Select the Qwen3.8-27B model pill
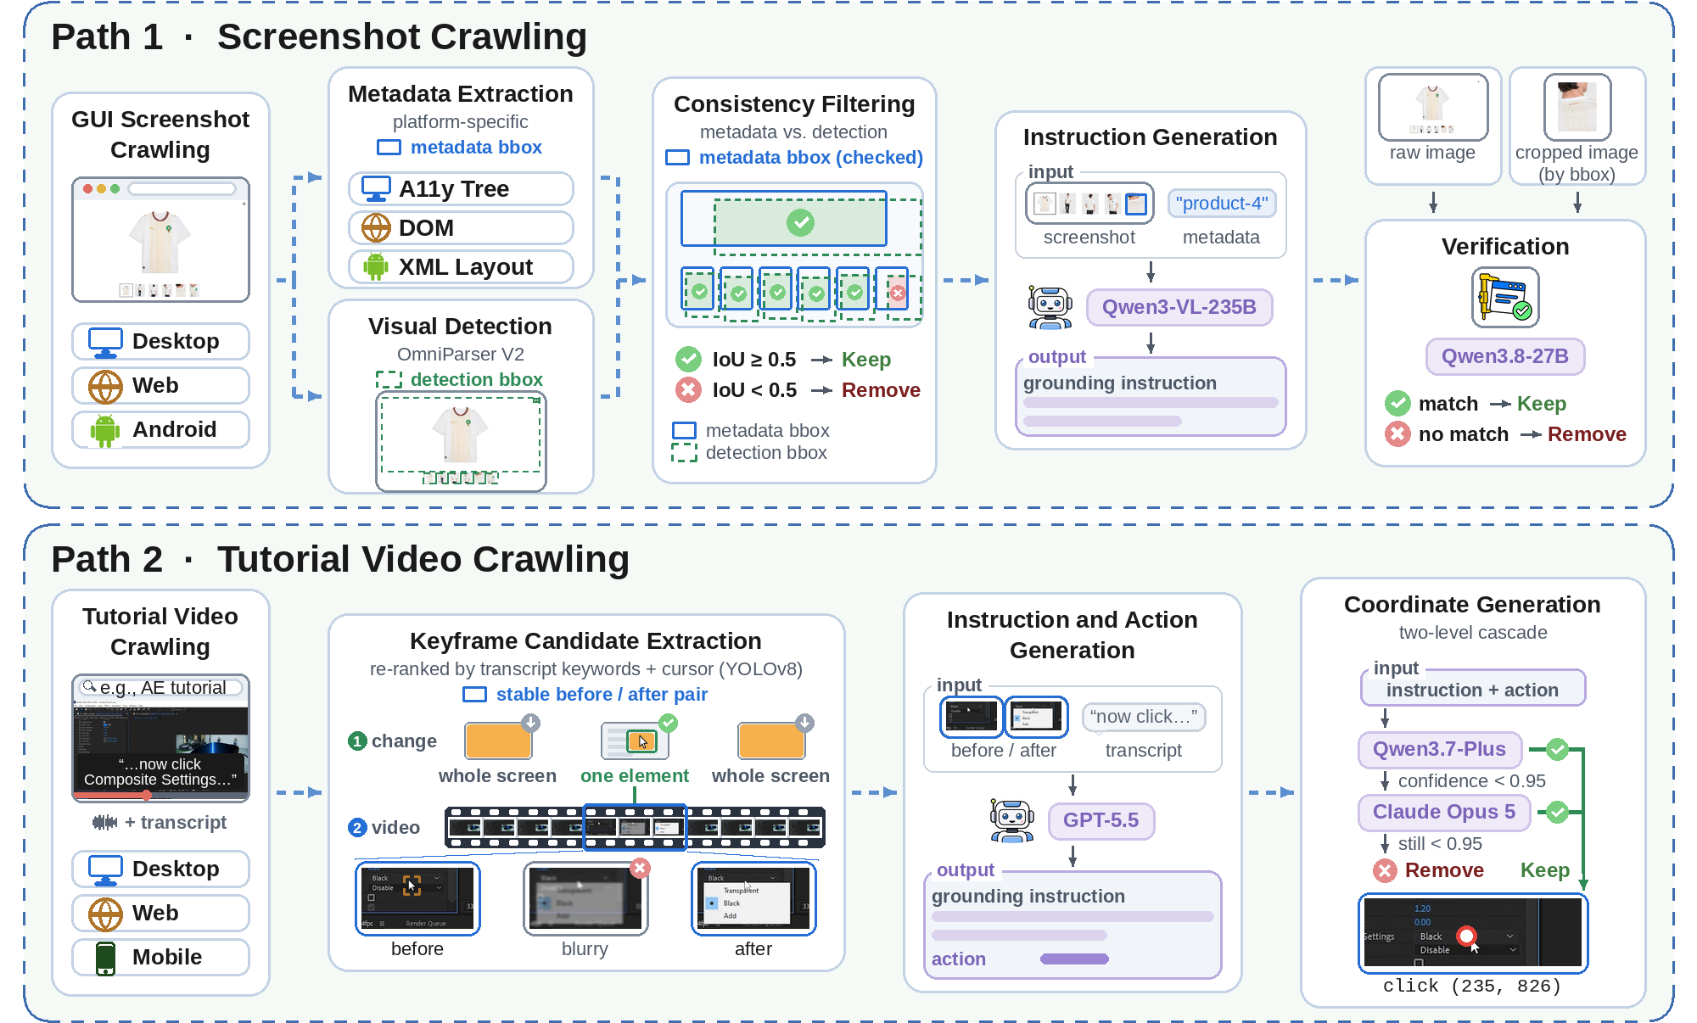The height and width of the screenshot is (1023, 1697). pyautogui.click(x=1505, y=356)
